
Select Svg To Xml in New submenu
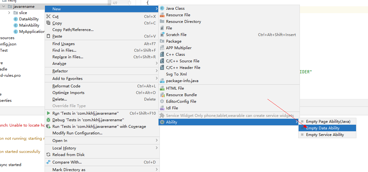pyautogui.click(x=229, y=74)
